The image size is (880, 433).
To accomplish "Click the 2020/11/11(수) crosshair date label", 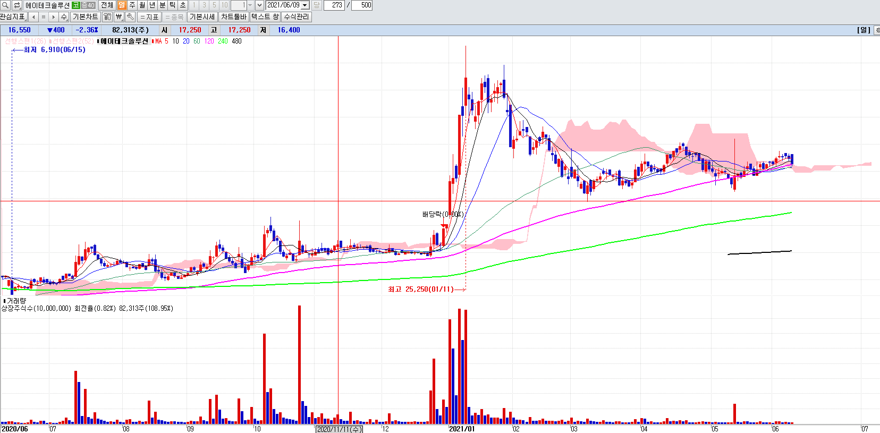I will pos(339,429).
